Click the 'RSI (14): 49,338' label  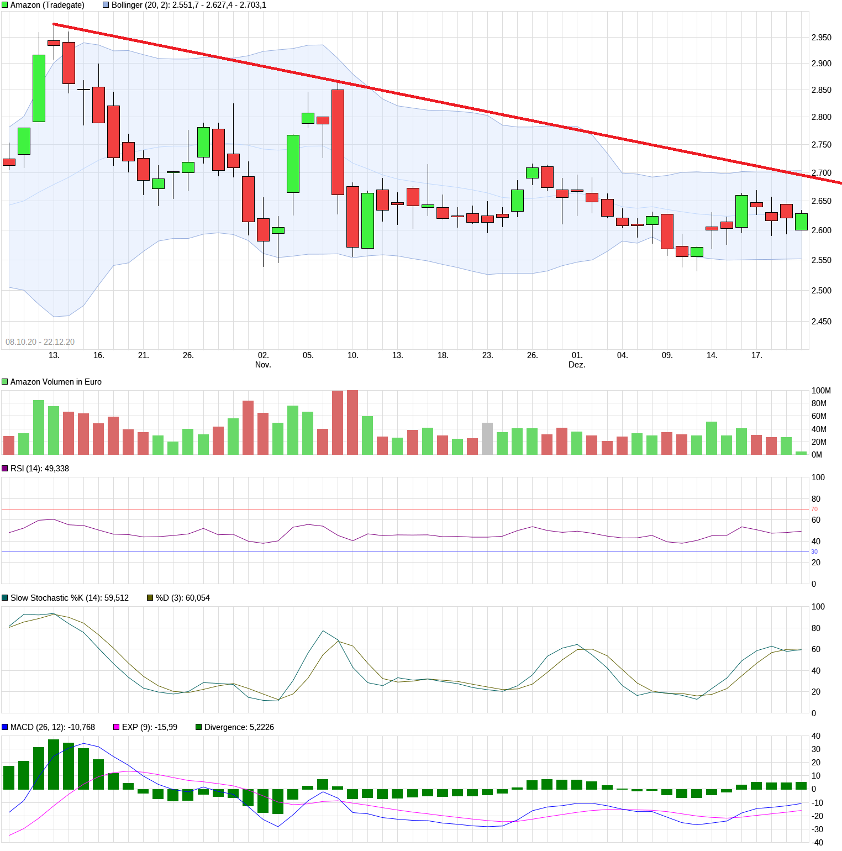40,469
